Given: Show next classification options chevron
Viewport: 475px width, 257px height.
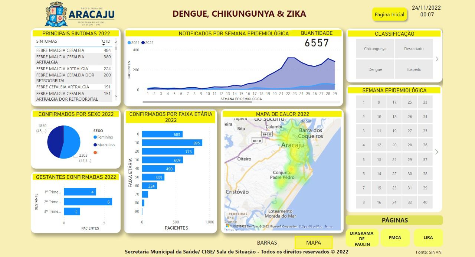Looking at the screenshot, I should (x=437, y=59).
